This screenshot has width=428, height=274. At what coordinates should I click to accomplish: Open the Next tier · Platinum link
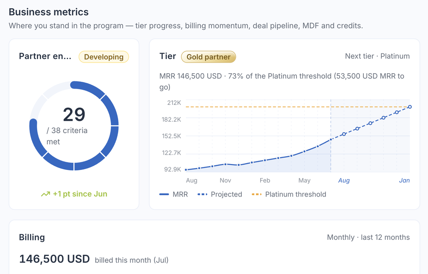pos(377,56)
